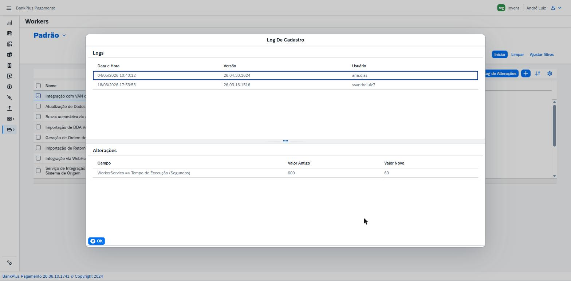The width and height of the screenshot is (571, 281).
Task: Check the Atualização de Dados row checkbox
Action: pyautogui.click(x=38, y=106)
